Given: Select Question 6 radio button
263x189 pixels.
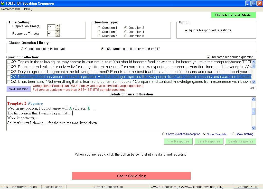Looking at the screenshot, I should pos(126,36).
